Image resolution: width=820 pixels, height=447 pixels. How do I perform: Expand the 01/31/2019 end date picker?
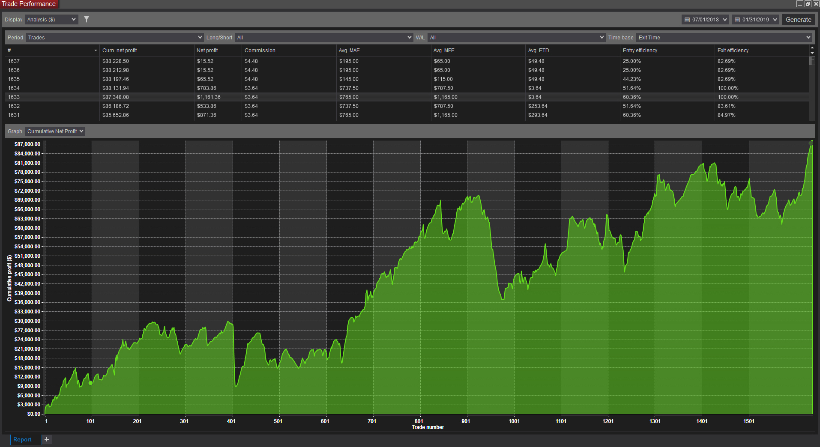(755, 20)
